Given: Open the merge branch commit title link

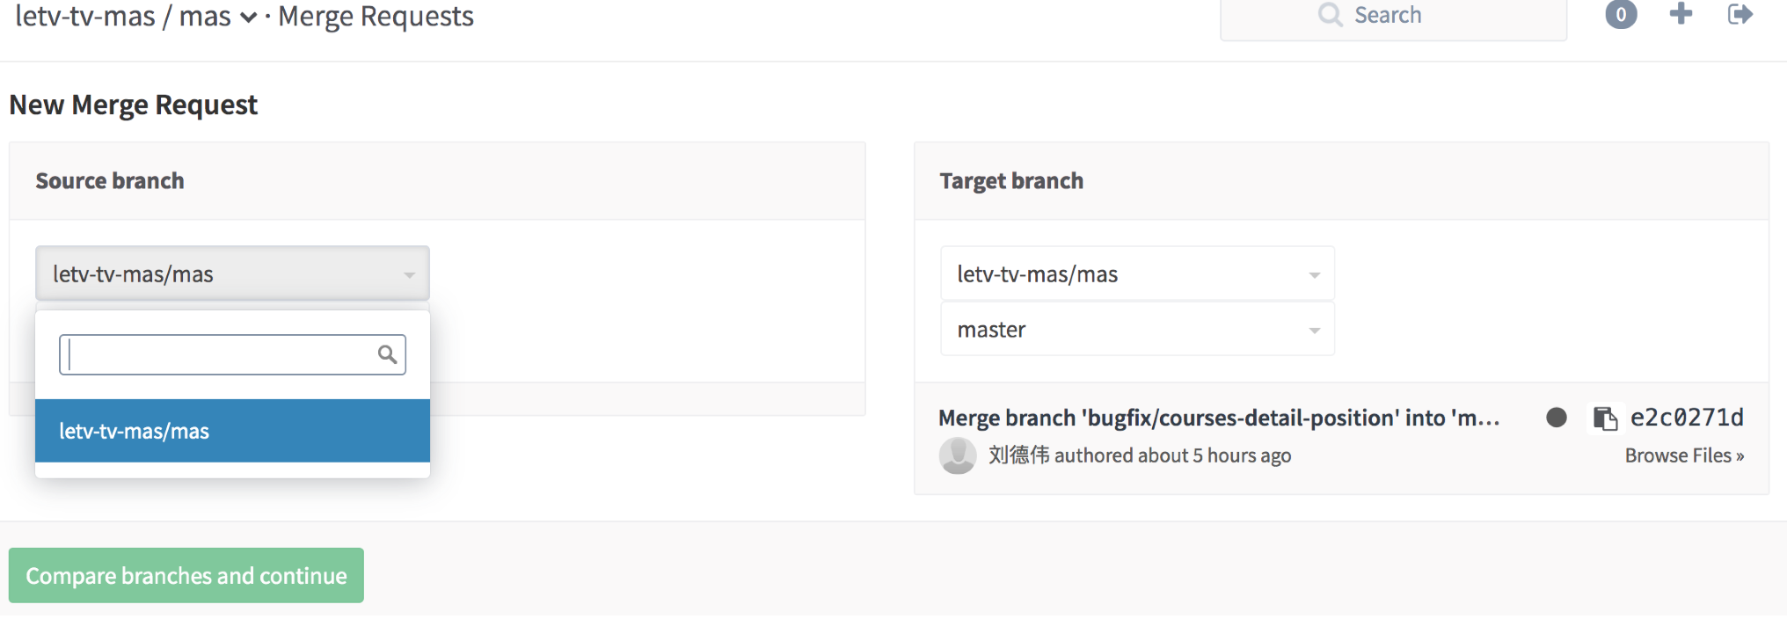Looking at the screenshot, I should [x=1219, y=418].
